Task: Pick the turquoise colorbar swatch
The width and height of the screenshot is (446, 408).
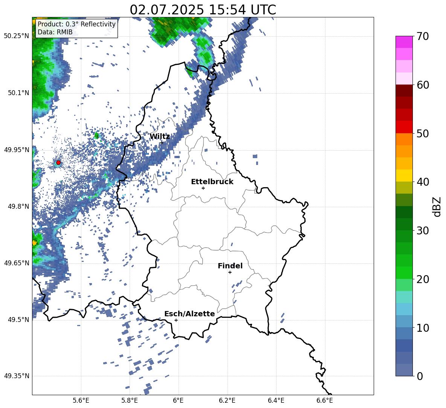Action: coord(404,297)
